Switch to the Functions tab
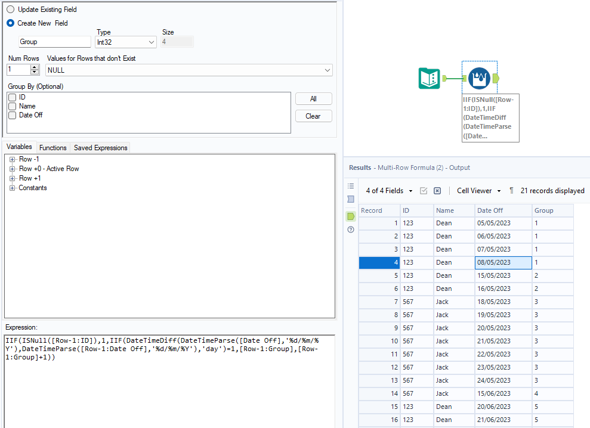This screenshot has height=428, width=590. click(53, 148)
